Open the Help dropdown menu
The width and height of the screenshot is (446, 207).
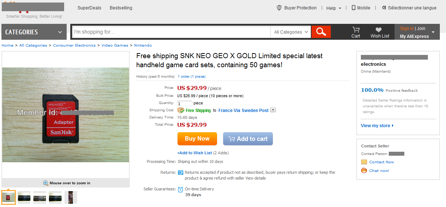[334, 8]
